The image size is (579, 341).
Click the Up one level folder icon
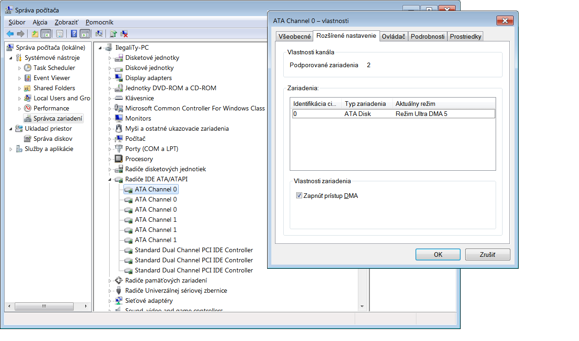[35, 34]
